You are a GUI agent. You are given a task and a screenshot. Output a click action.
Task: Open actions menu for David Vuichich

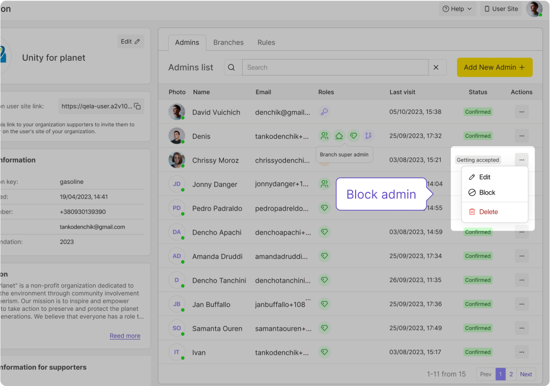tap(522, 112)
